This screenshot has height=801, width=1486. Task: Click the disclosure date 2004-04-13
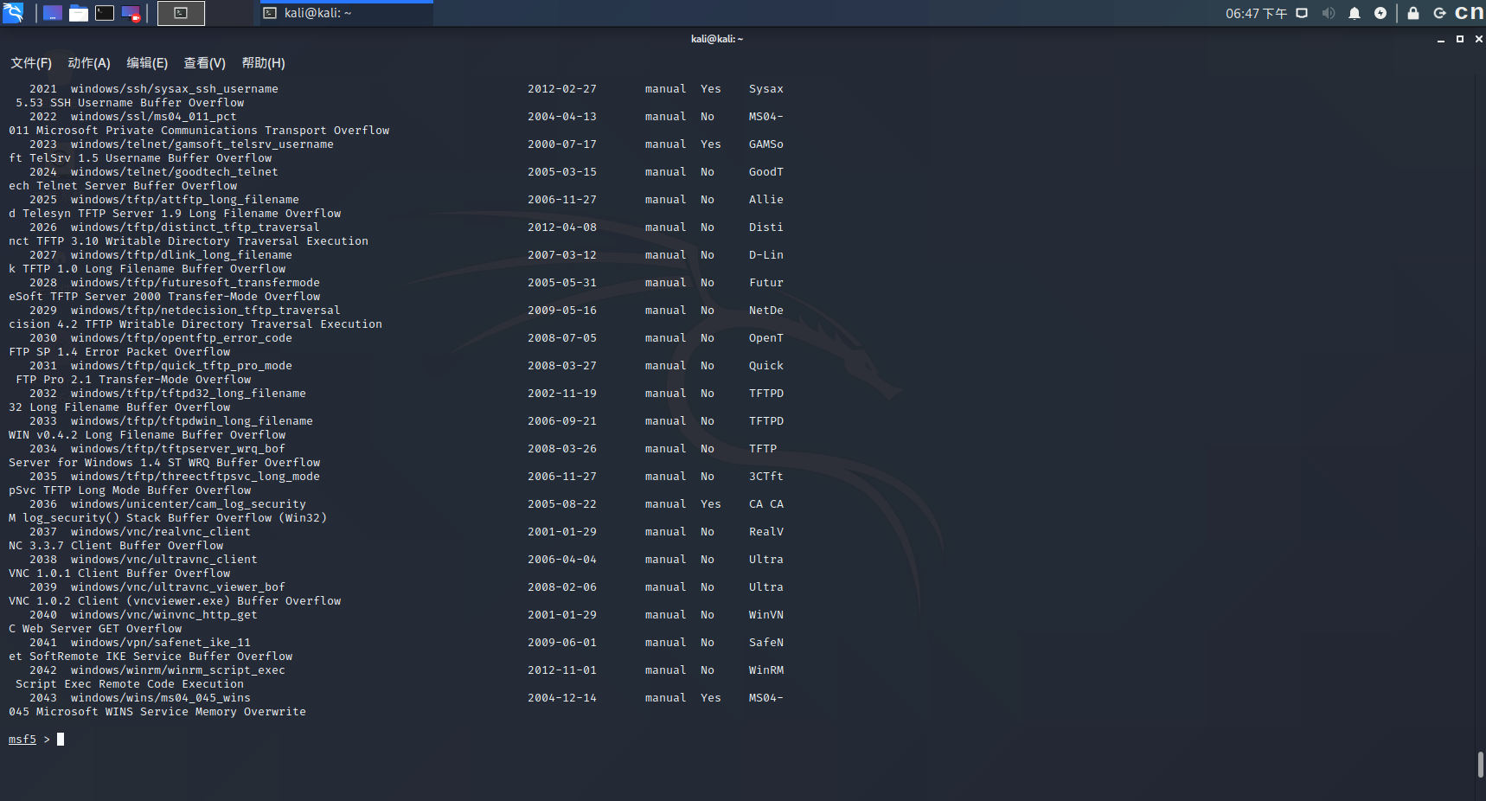[x=562, y=117]
